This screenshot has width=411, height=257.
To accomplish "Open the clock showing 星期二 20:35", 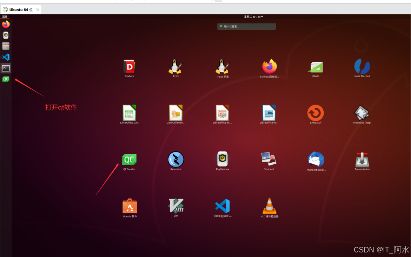I will 253,16.
